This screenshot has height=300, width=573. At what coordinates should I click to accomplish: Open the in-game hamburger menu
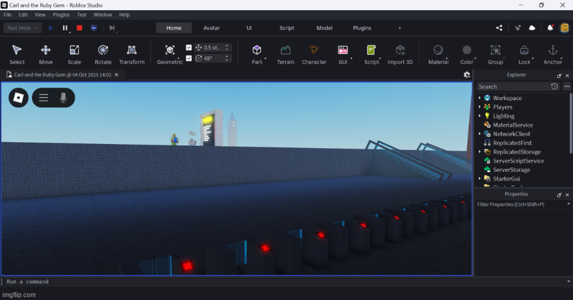point(44,98)
